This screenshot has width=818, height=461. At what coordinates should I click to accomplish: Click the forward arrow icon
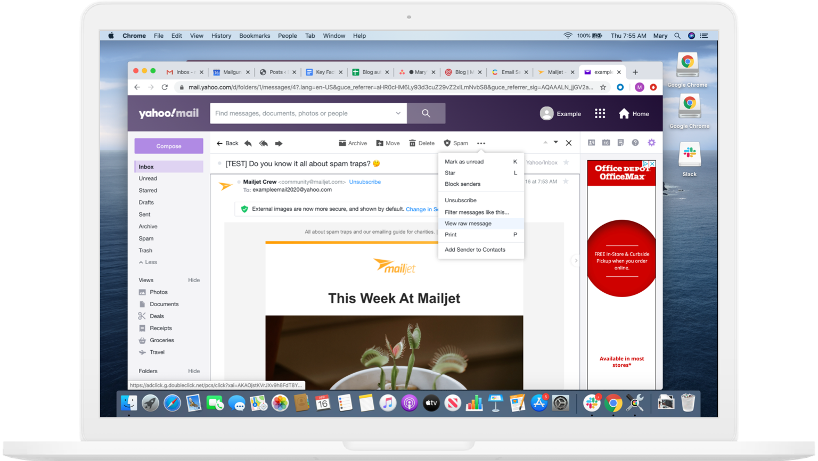pyautogui.click(x=279, y=143)
